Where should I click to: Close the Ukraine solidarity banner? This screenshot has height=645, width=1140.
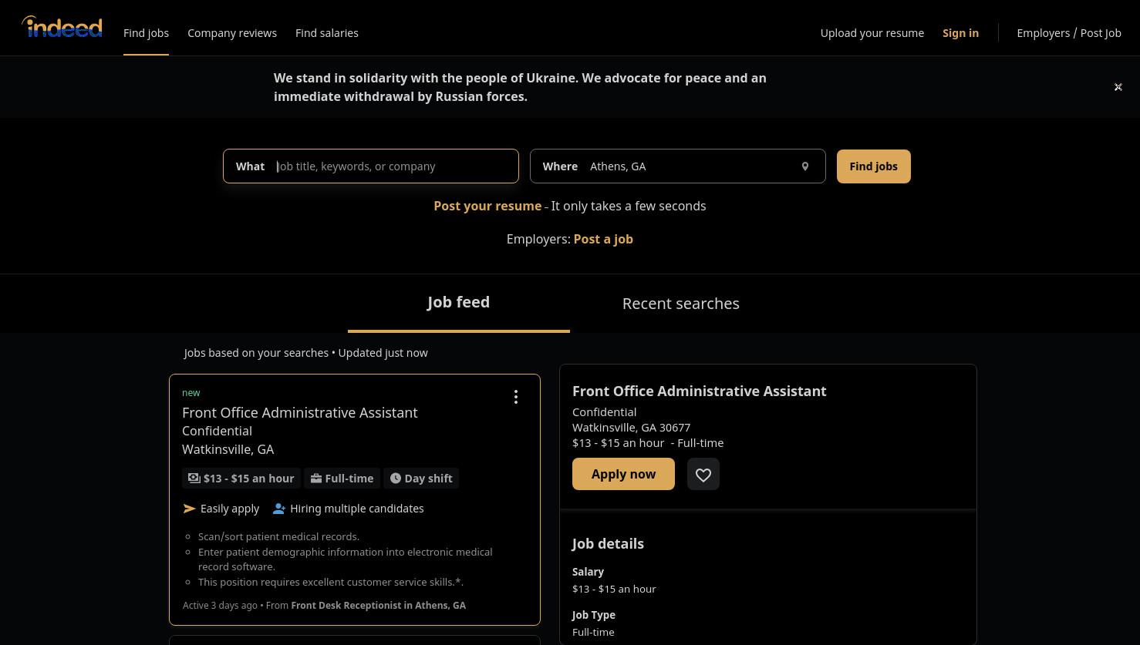click(x=1118, y=87)
